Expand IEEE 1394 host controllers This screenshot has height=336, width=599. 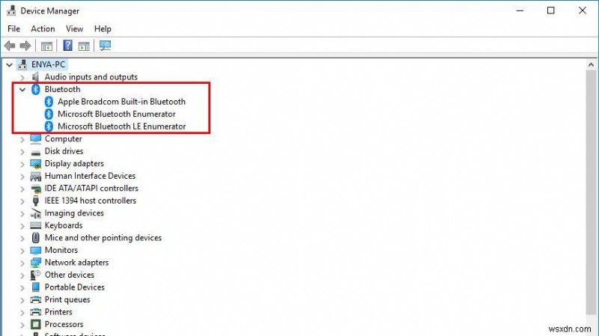(x=22, y=201)
